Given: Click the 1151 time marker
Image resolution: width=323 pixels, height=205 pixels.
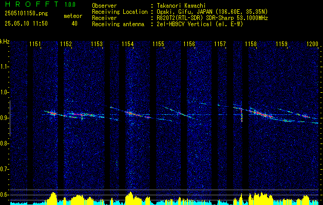Looking at the screenshot, I should coord(35,44).
